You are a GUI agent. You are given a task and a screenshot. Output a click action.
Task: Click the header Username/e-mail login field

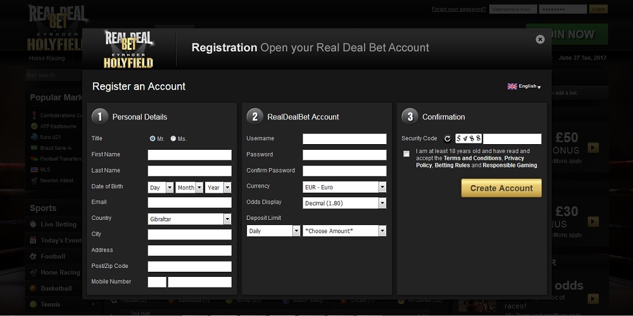tap(513, 9)
